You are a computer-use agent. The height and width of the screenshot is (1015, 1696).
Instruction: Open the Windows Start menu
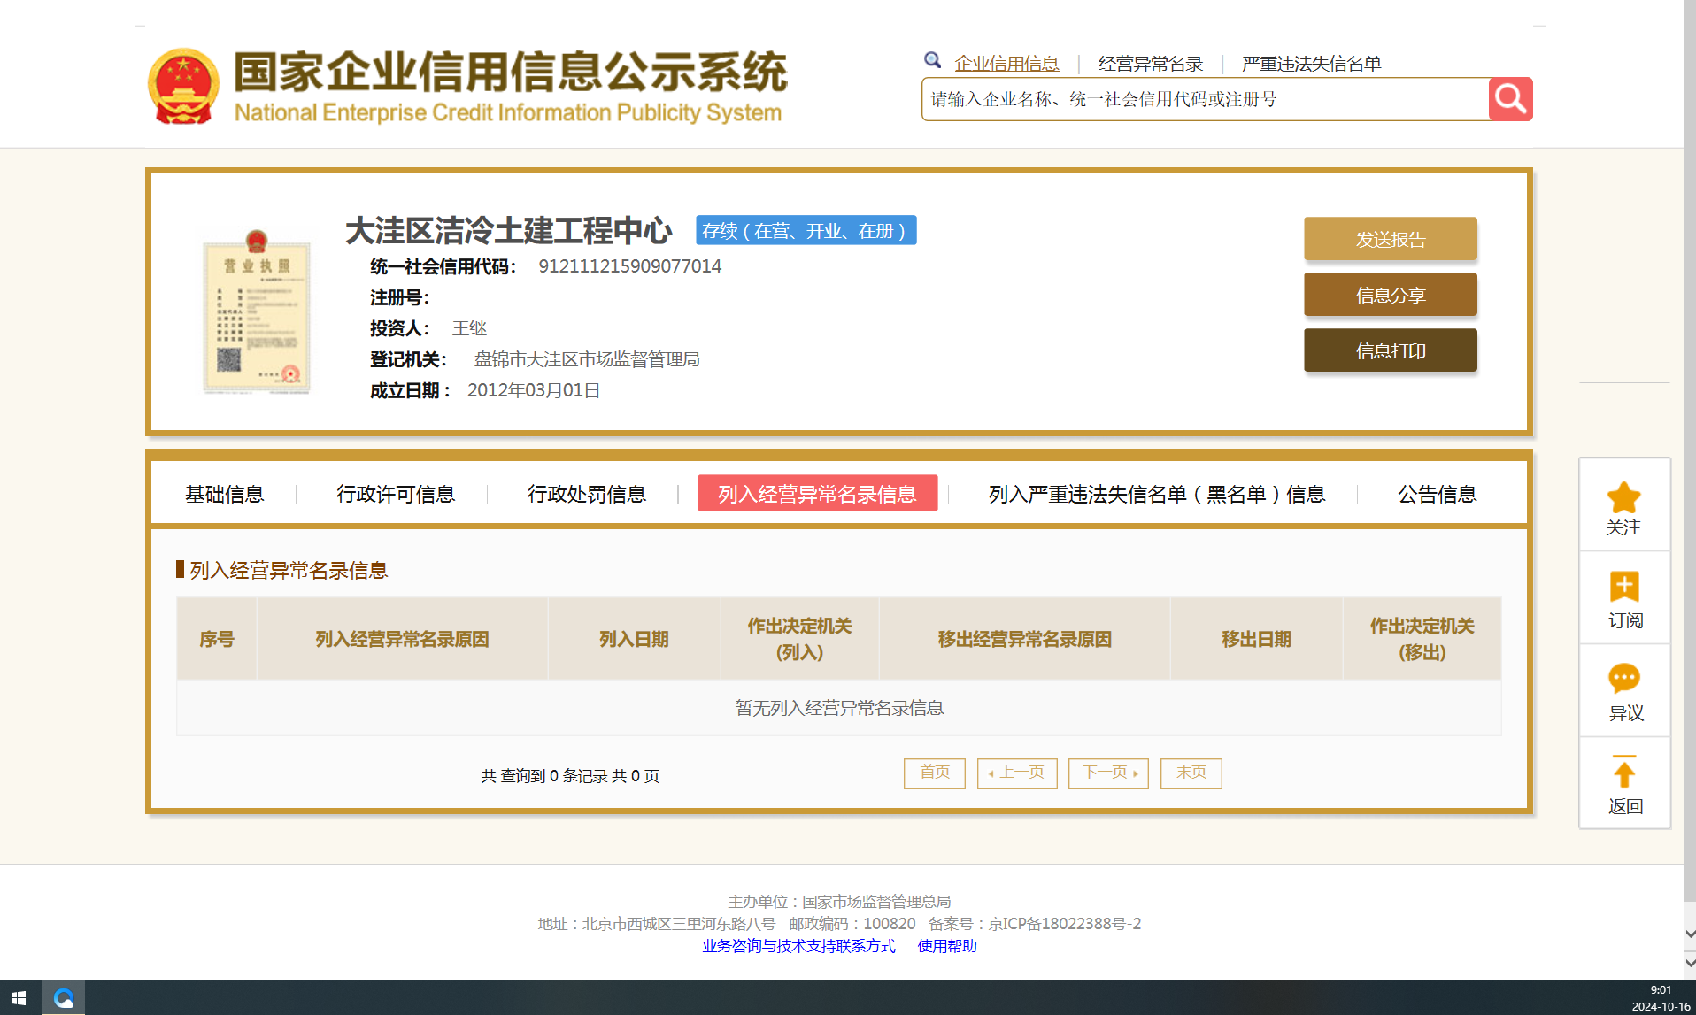pyautogui.click(x=19, y=998)
